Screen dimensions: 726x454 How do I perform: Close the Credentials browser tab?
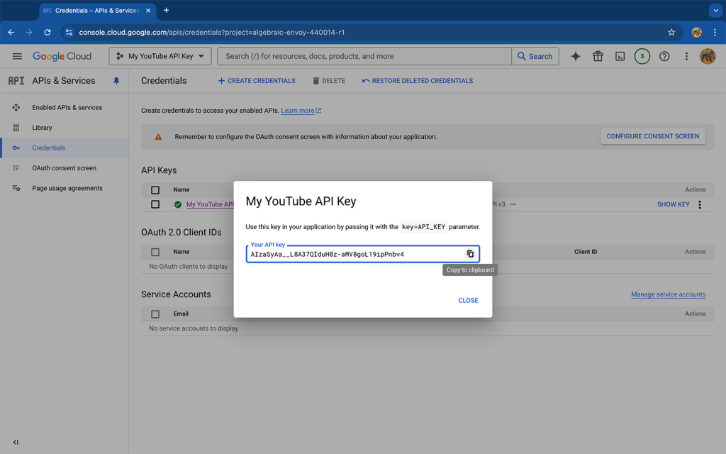(148, 11)
